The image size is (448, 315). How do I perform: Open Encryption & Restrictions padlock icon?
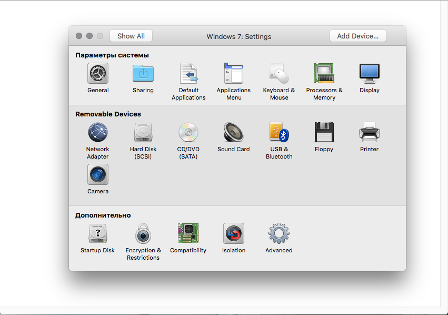(143, 233)
